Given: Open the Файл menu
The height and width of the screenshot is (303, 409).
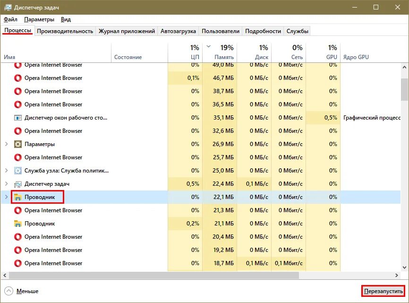Looking at the screenshot, I should pyautogui.click(x=10, y=19).
